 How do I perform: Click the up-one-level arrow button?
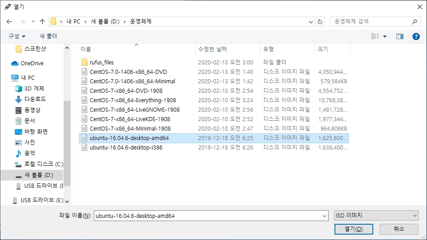click(42, 22)
